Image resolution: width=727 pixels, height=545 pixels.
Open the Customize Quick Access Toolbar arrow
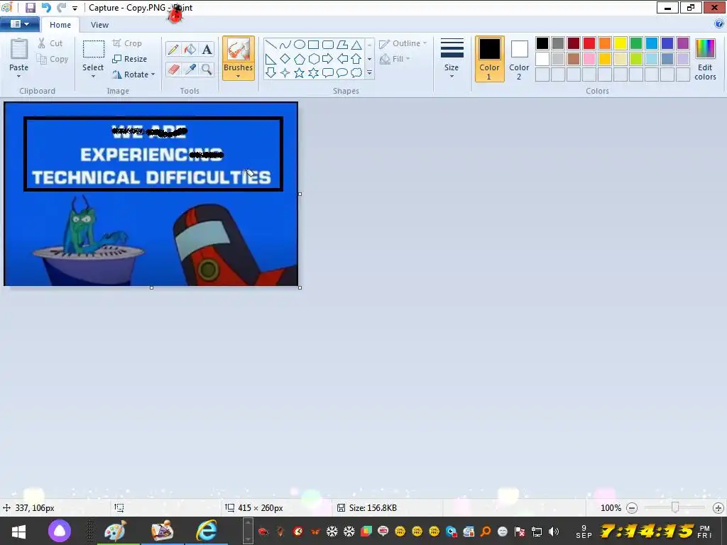[x=75, y=9]
